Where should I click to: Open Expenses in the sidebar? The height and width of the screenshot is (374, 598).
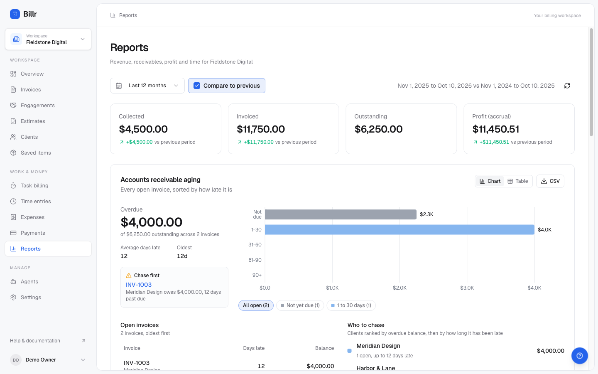48,217
